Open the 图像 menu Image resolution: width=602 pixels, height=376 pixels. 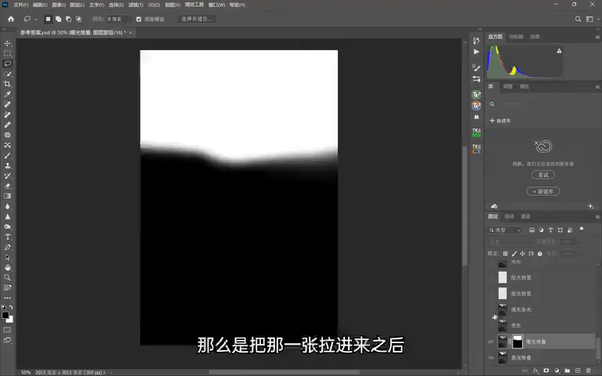click(59, 5)
